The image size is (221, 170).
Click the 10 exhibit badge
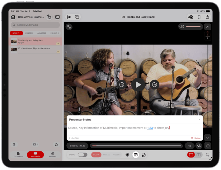point(58,52)
